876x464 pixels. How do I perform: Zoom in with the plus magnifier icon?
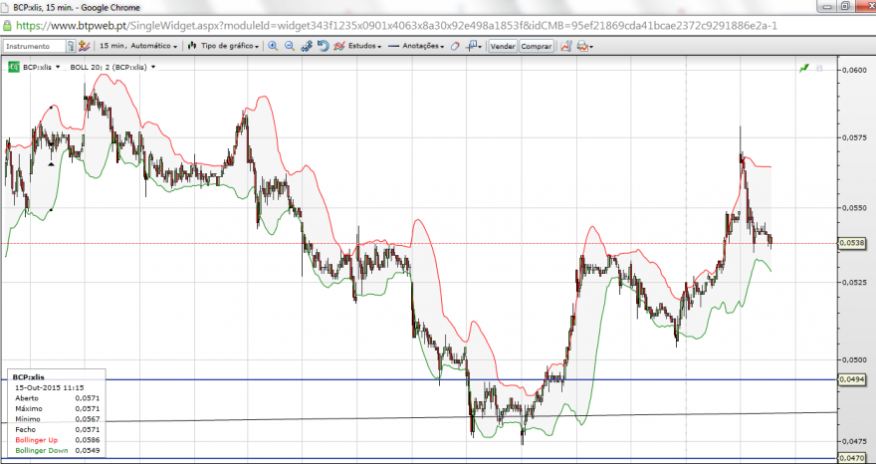coord(273,47)
